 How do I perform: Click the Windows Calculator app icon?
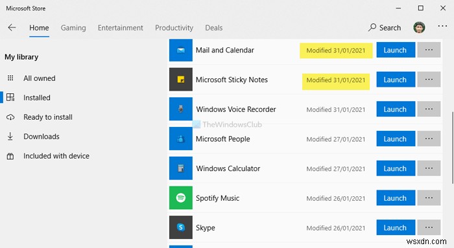coord(181,168)
